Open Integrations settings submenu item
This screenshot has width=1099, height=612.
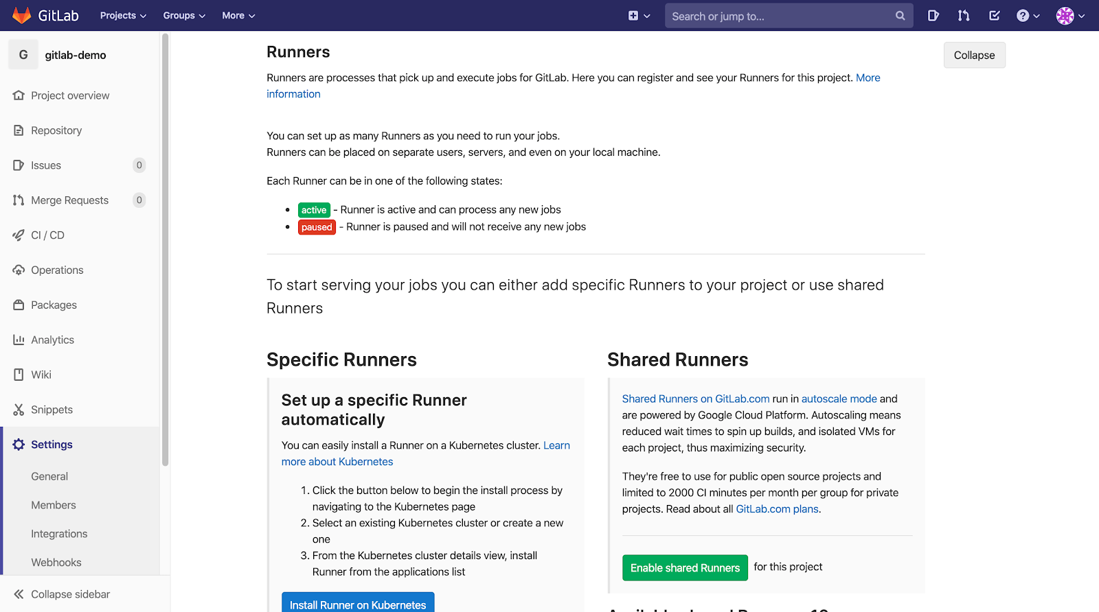(59, 534)
